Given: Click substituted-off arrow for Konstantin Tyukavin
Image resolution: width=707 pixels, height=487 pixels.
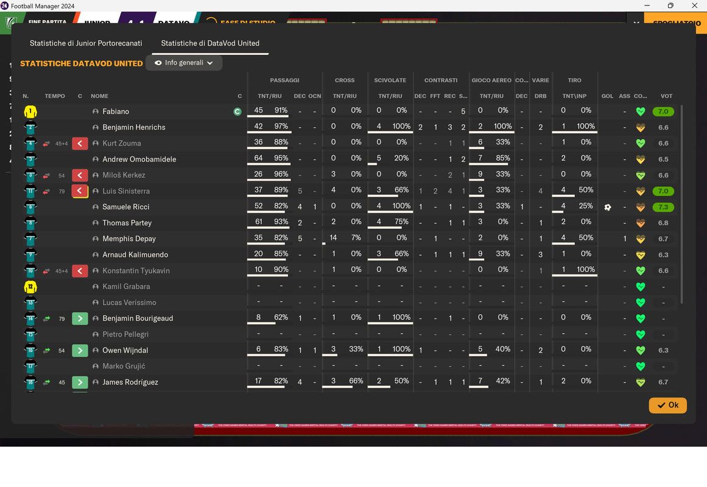Looking at the screenshot, I should pos(80,270).
